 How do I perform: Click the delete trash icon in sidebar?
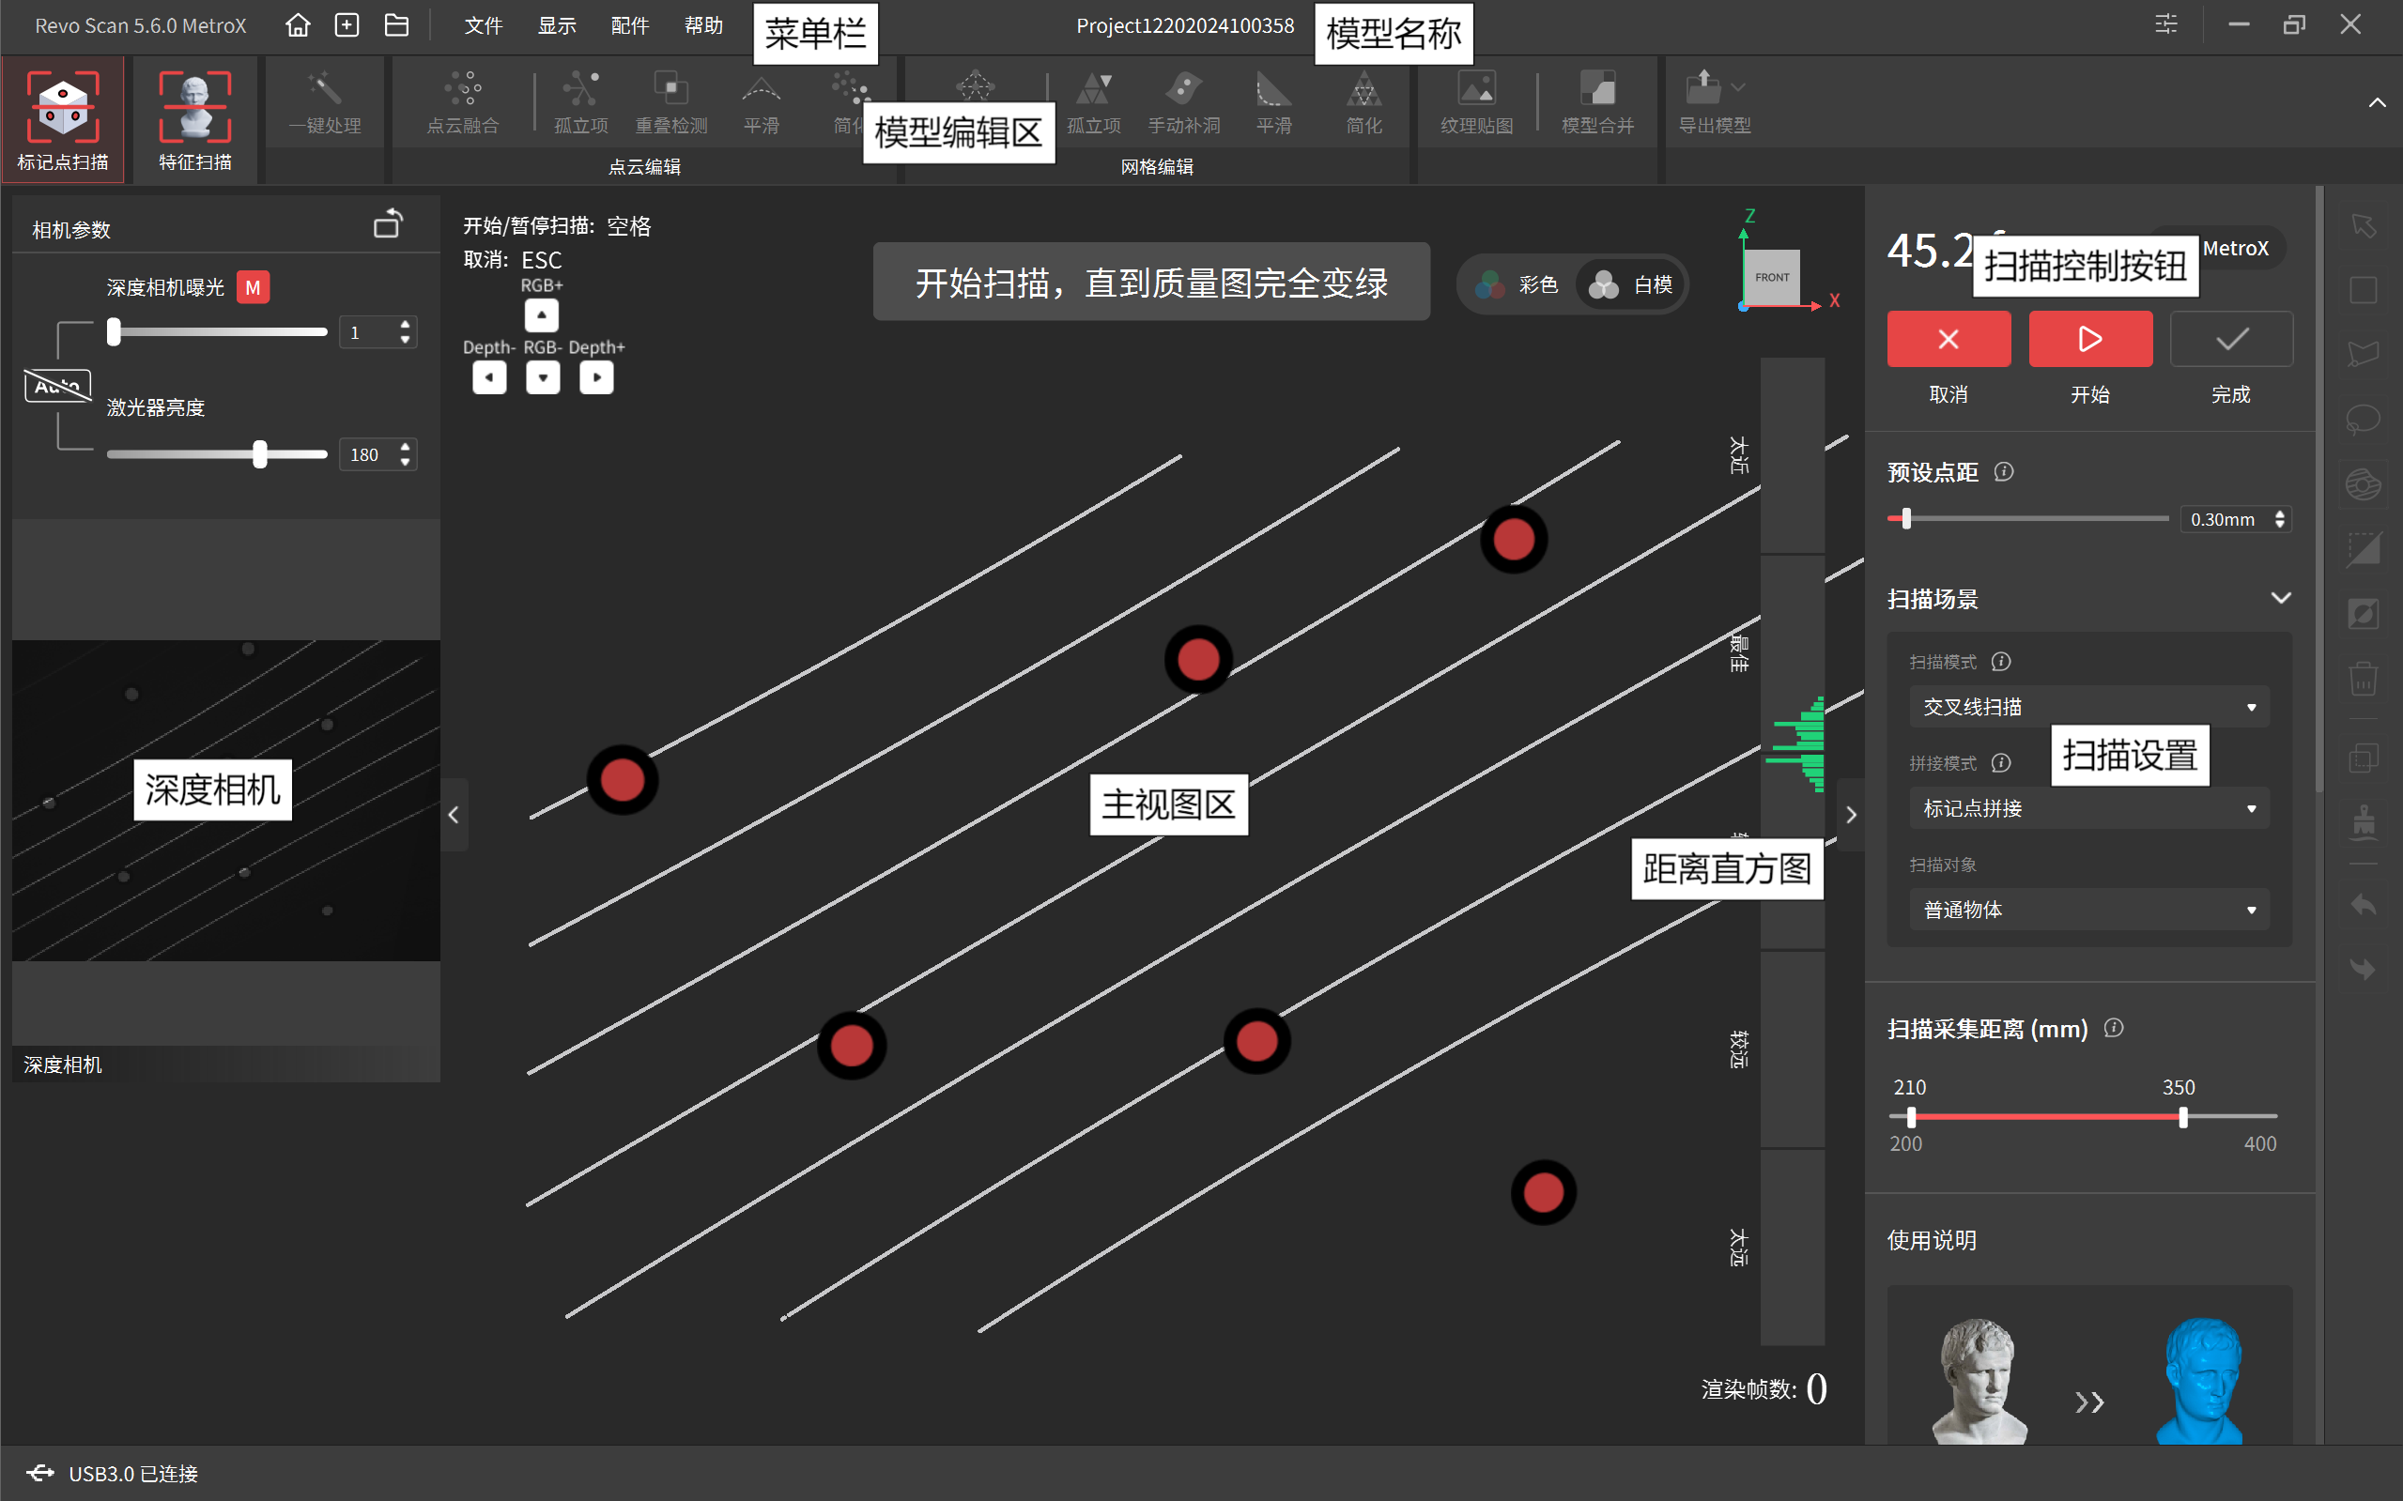tap(2364, 680)
